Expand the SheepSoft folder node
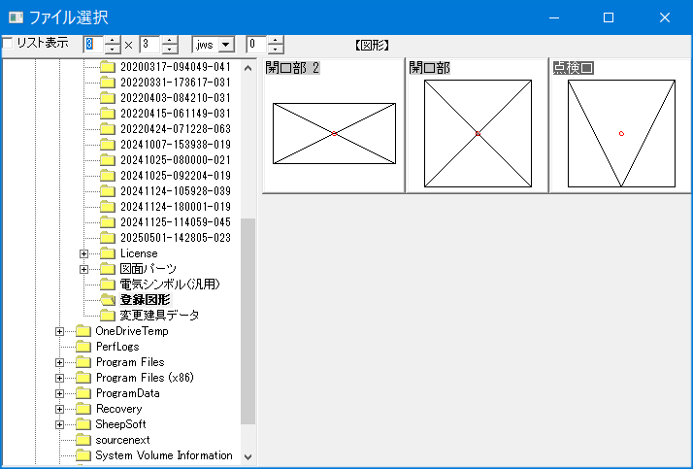The image size is (693, 469). click(x=59, y=424)
